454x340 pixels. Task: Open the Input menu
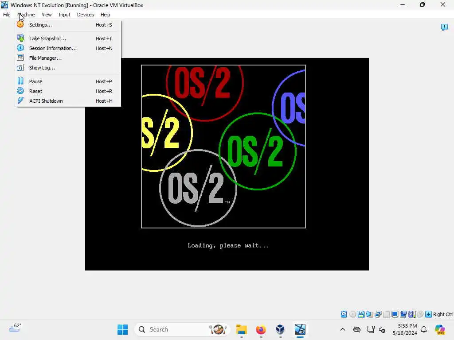pyautogui.click(x=64, y=15)
